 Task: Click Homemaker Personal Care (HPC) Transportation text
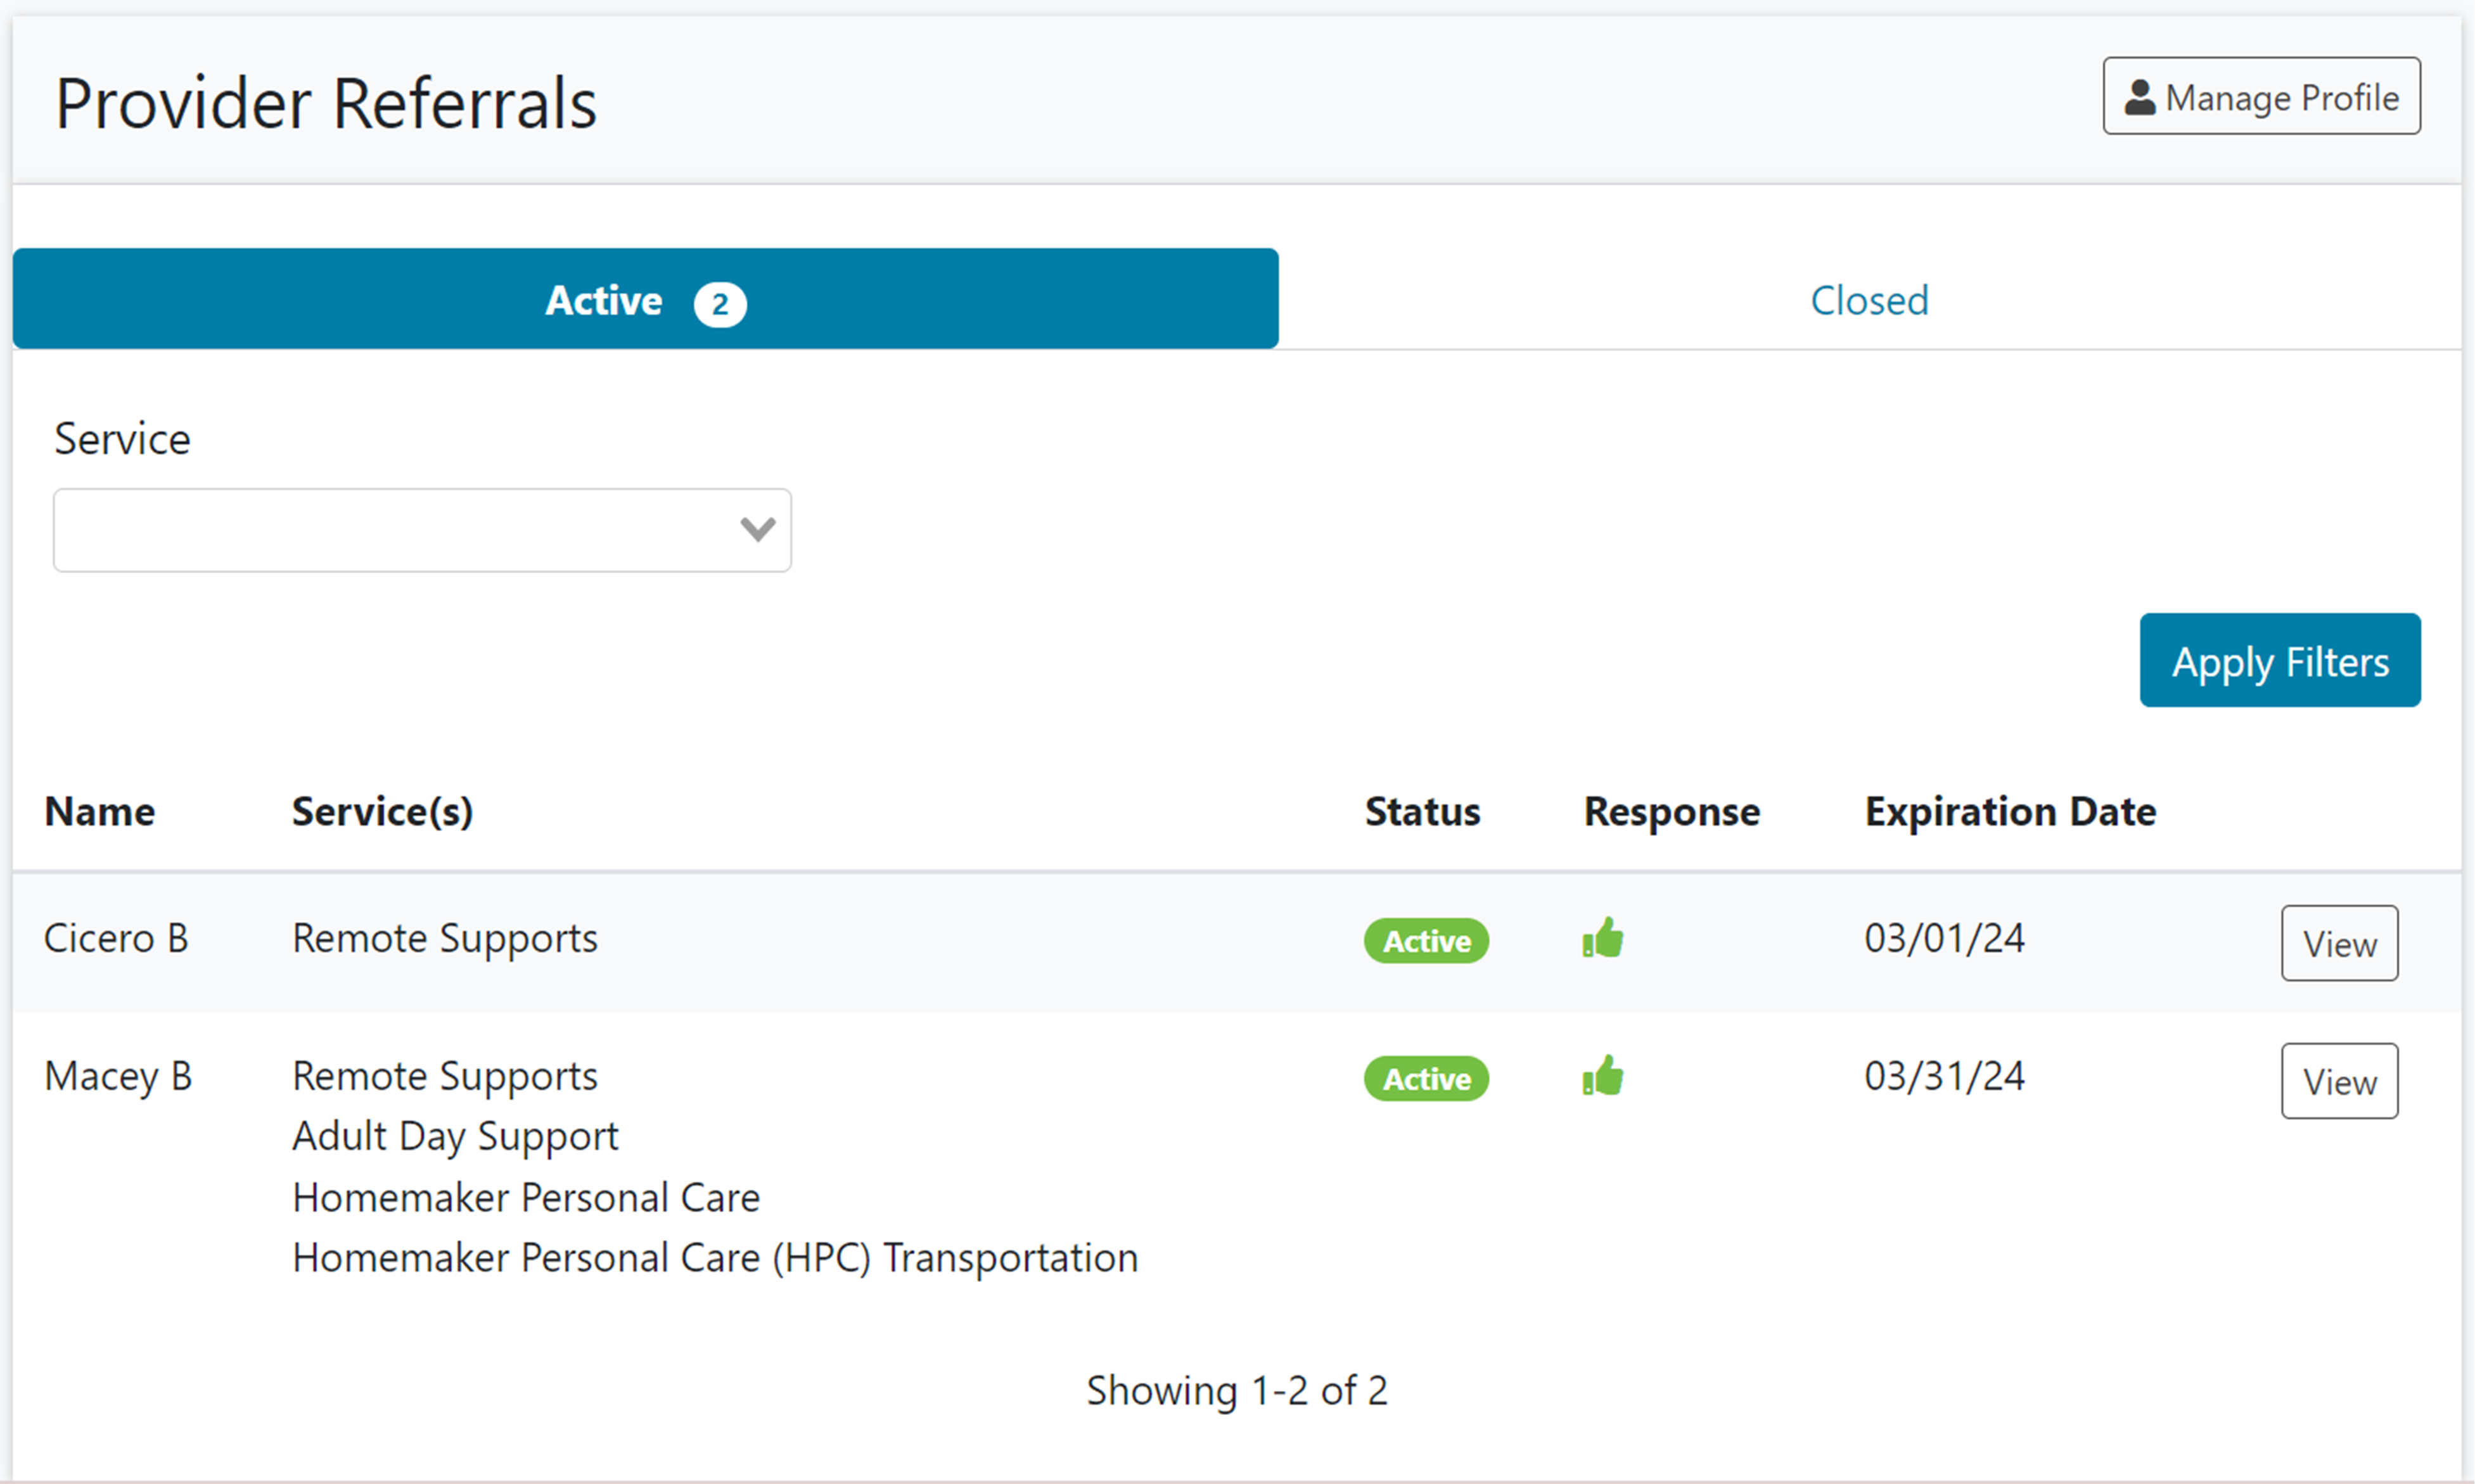(x=714, y=1257)
